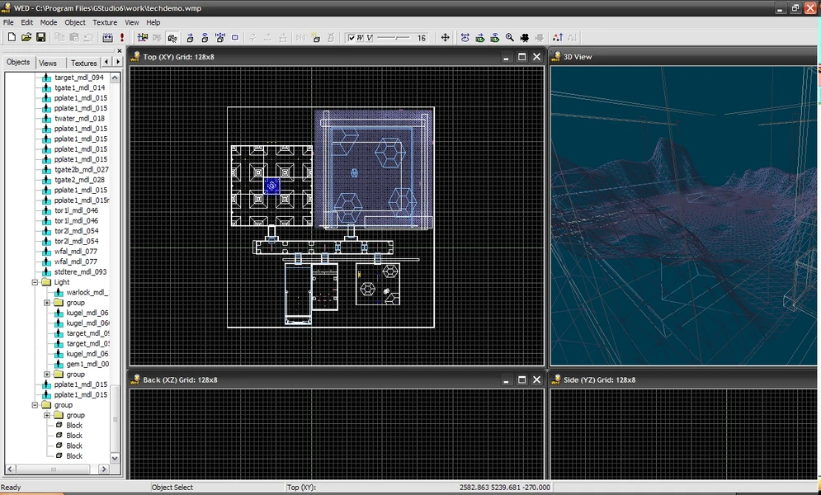
Task: Collapse the Light folder in tree
Action: [x=35, y=282]
